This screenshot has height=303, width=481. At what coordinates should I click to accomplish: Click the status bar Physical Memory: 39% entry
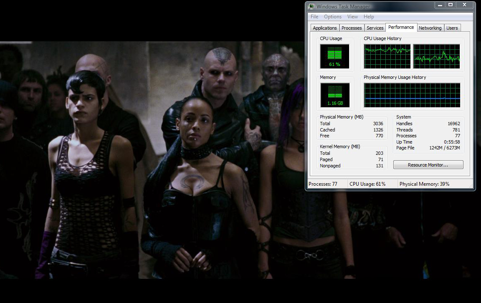click(x=424, y=184)
